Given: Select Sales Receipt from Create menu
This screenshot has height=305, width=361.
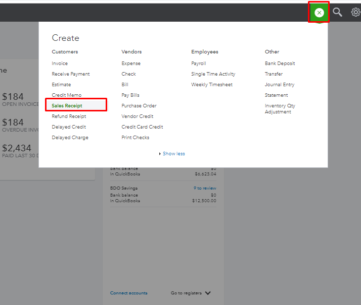Looking at the screenshot, I should click(x=67, y=106).
